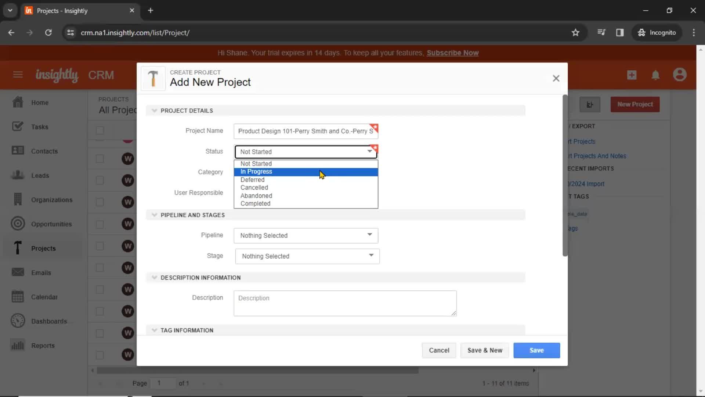705x397 pixels.
Task: Select 'Cancelled' from status options
Action: click(255, 187)
